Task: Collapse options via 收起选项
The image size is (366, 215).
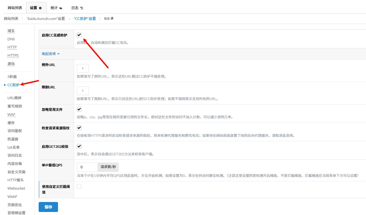Action: [x=51, y=54]
